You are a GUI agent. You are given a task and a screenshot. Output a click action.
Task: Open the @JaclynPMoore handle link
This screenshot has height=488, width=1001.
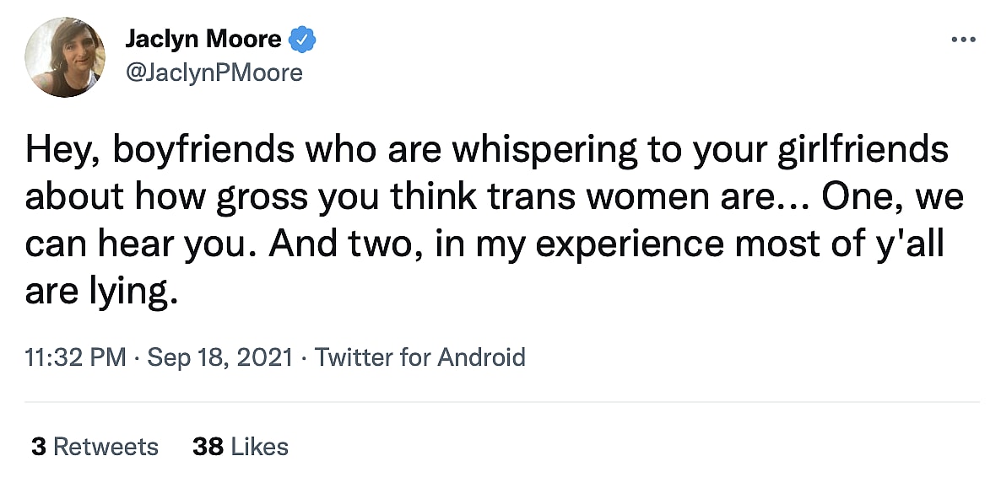coord(214,72)
